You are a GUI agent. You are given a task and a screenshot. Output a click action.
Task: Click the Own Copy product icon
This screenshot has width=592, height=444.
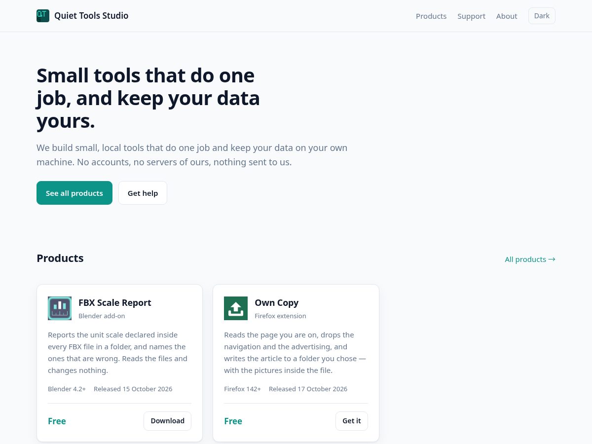tap(236, 308)
